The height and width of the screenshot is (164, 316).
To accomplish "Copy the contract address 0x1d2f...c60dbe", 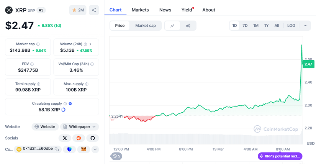I will pyautogui.click(x=56, y=149).
